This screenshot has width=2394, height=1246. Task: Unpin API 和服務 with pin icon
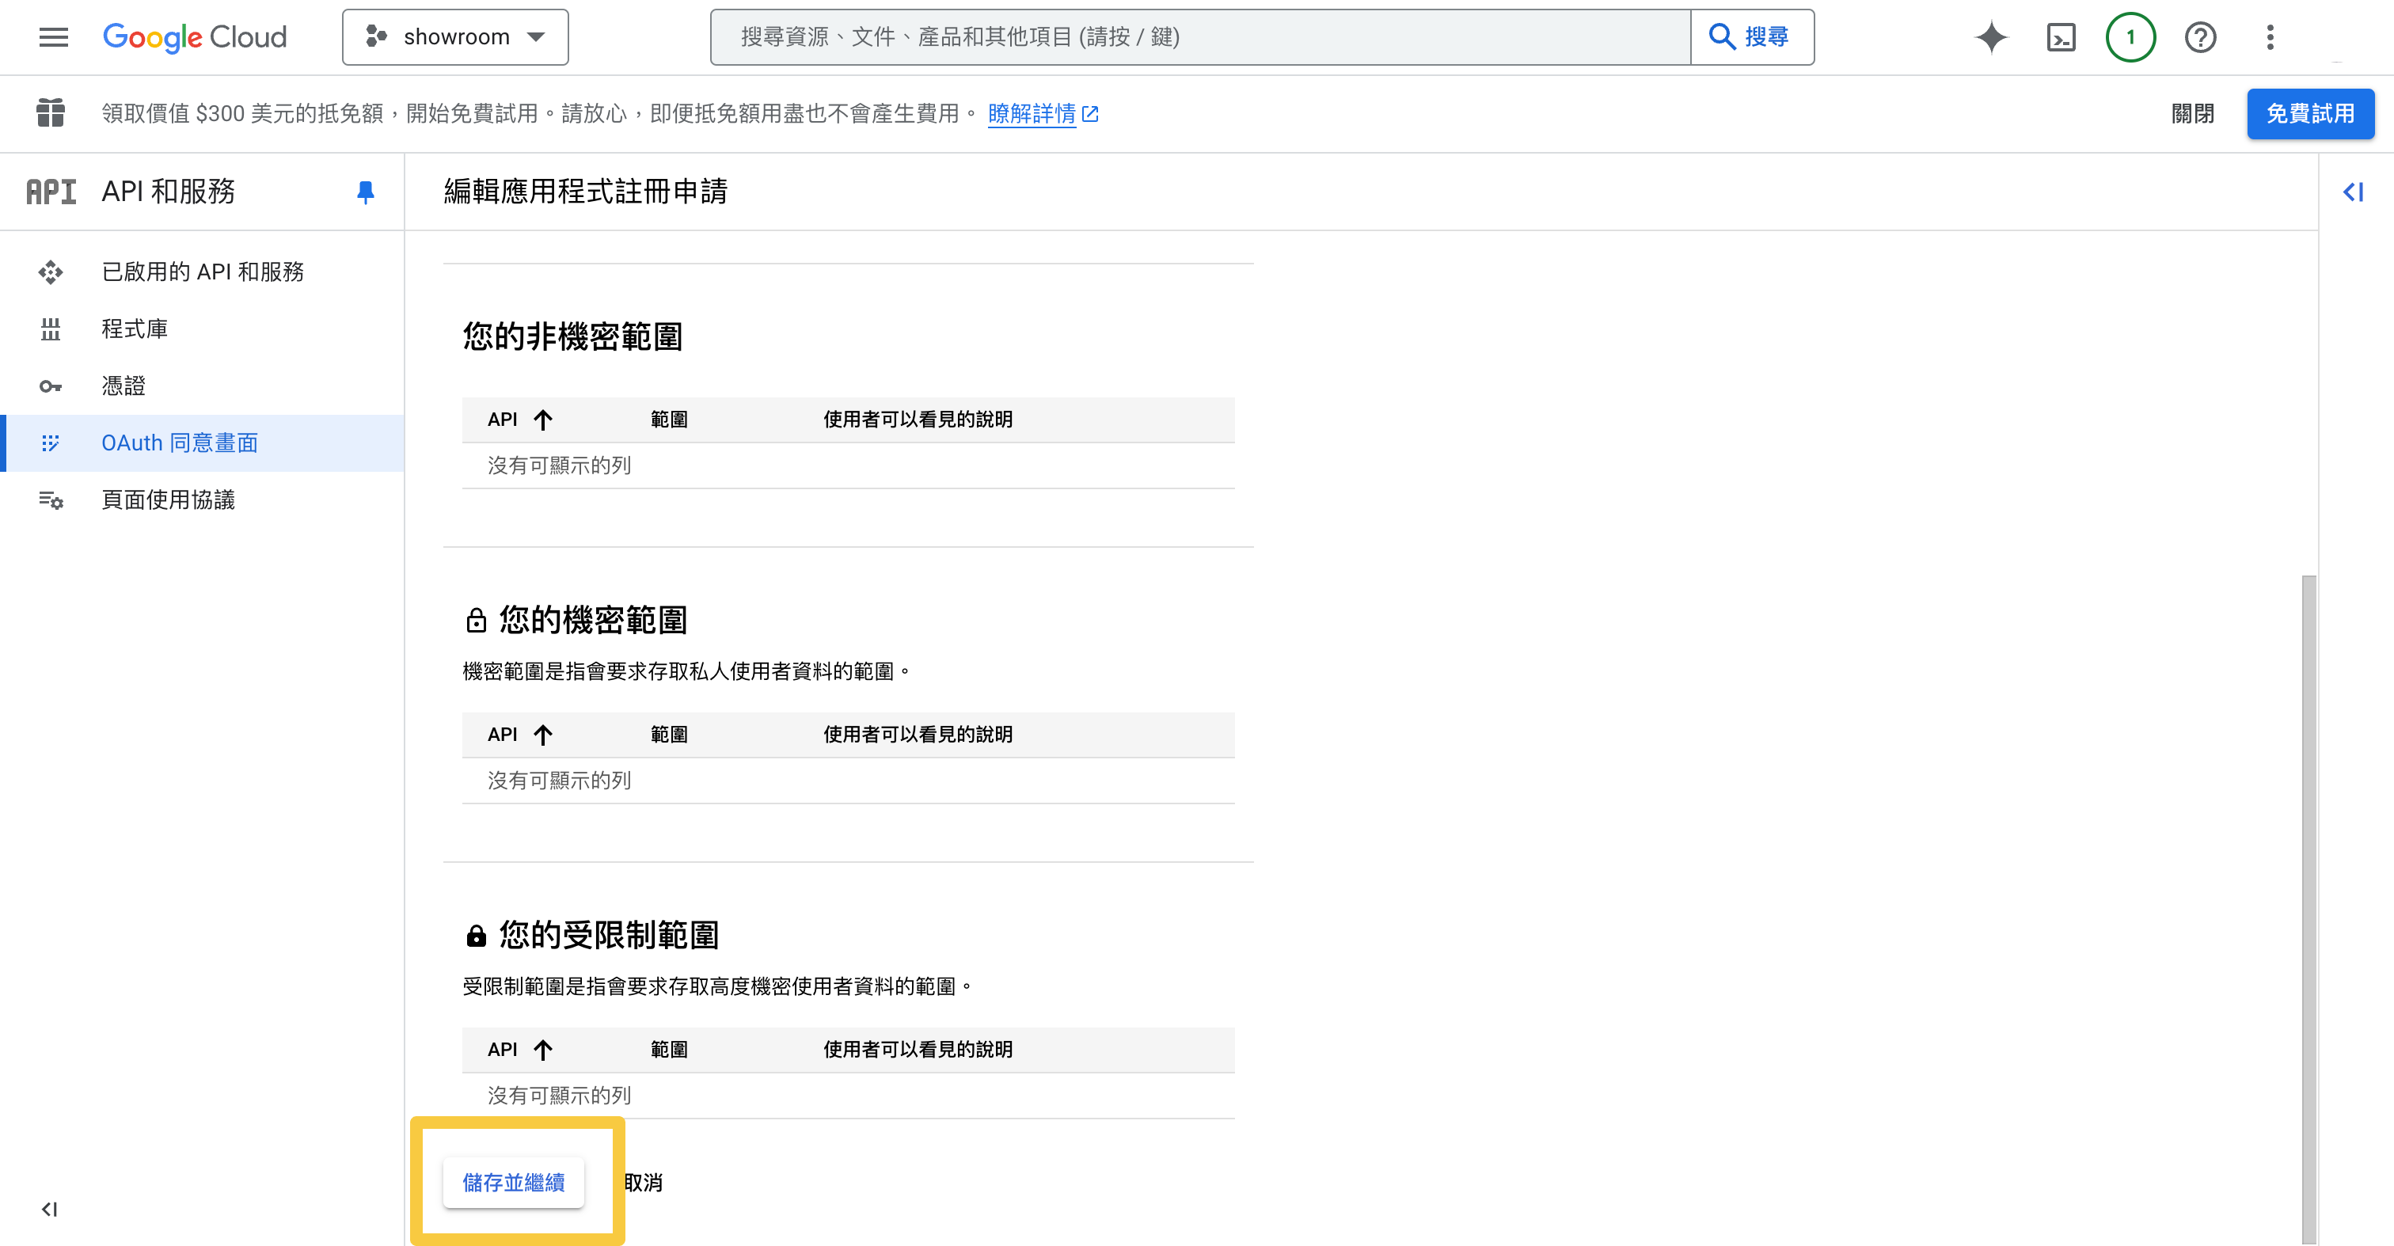click(365, 192)
